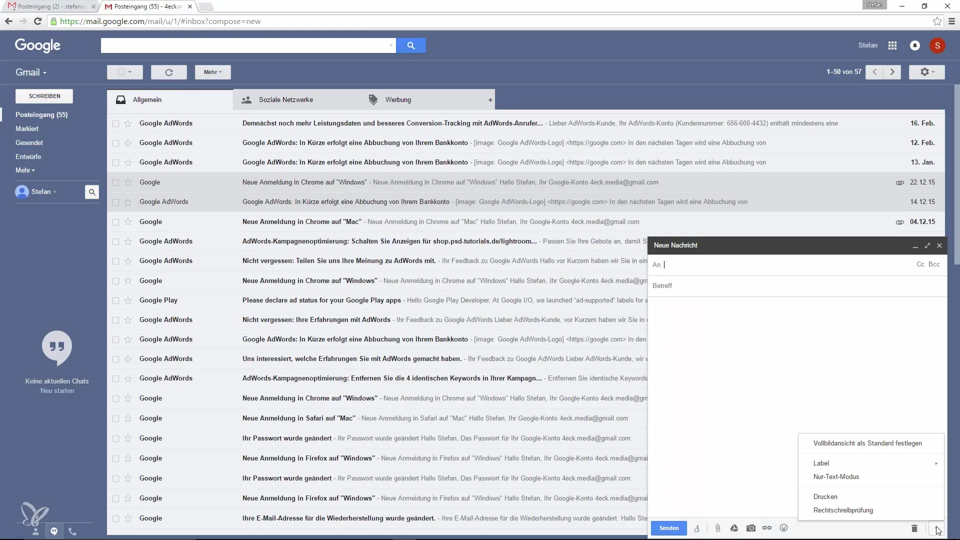This screenshot has height=540, width=960.
Task: Insert link in the compose toolbar
Action: 767,528
